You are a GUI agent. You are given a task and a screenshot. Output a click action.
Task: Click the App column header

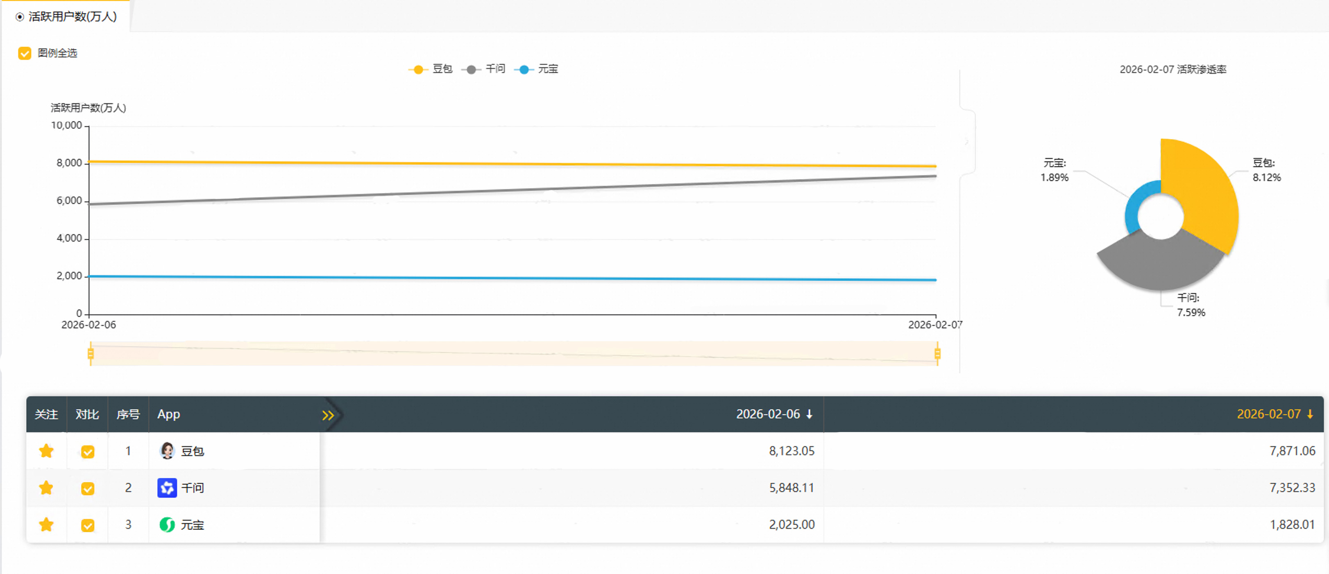(169, 414)
